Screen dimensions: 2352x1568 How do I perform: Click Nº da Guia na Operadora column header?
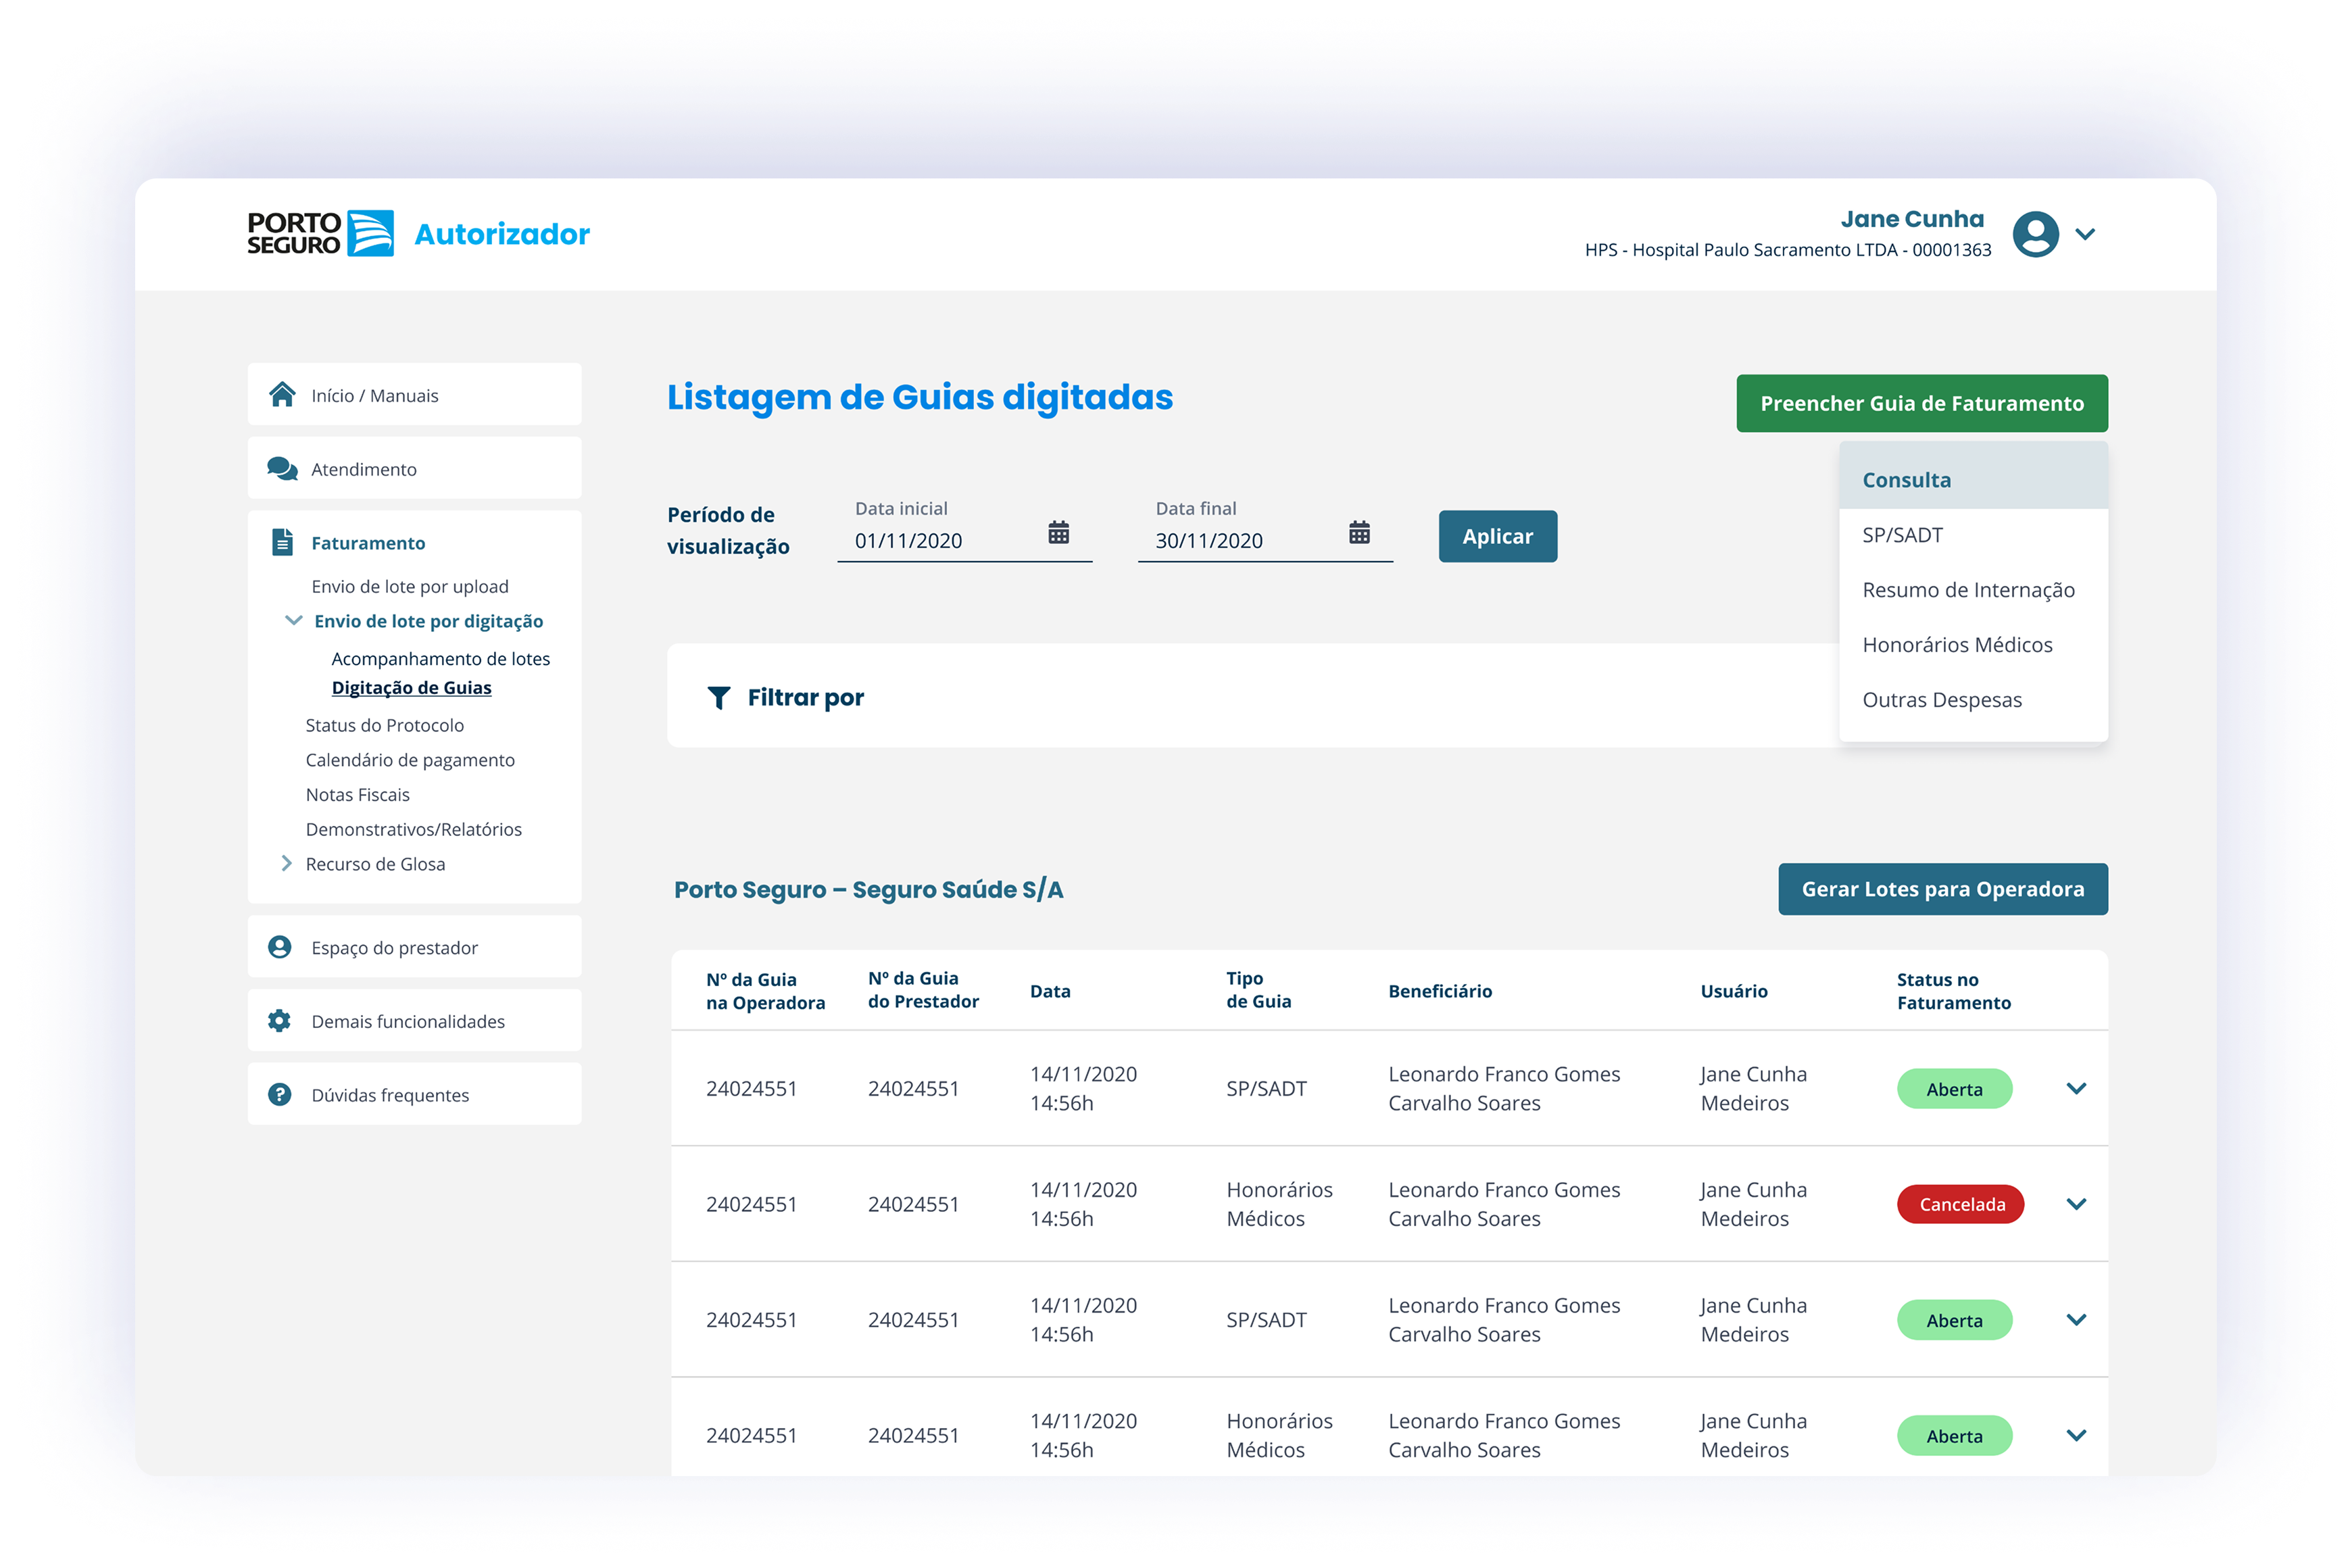[765, 991]
